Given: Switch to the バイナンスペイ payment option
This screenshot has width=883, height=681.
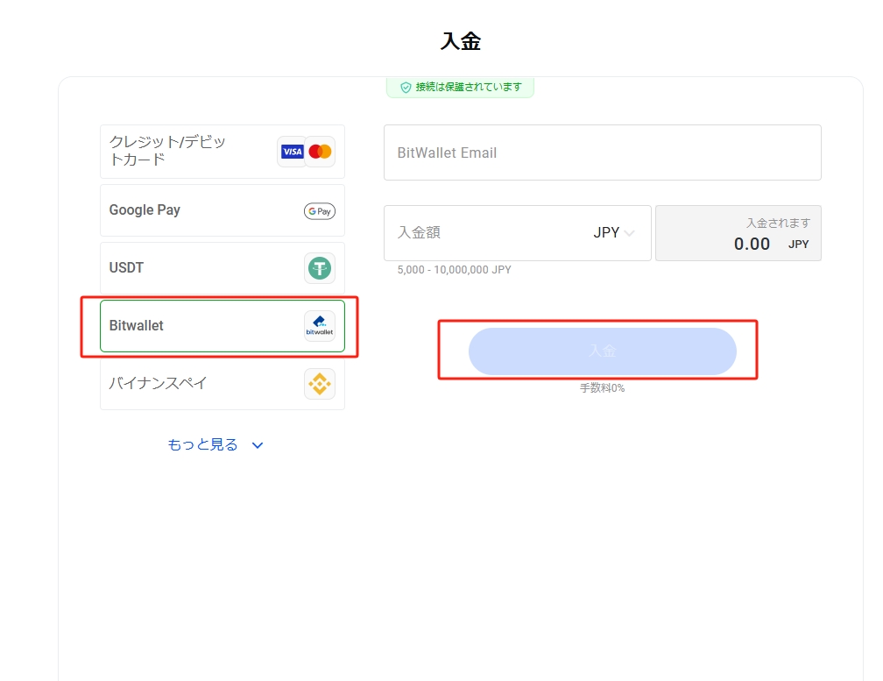Looking at the screenshot, I should [159, 384].
